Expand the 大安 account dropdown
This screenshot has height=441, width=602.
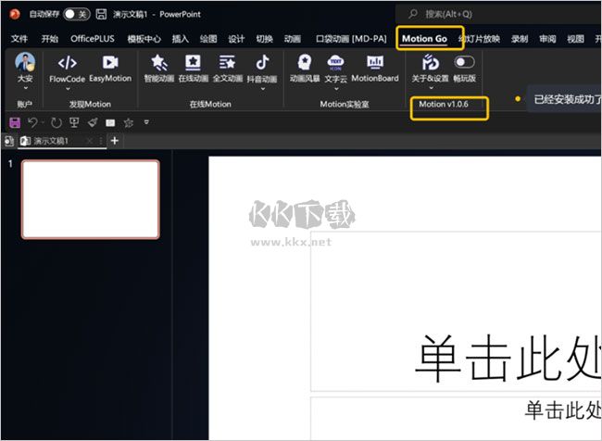pyautogui.click(x=25, y=89)
